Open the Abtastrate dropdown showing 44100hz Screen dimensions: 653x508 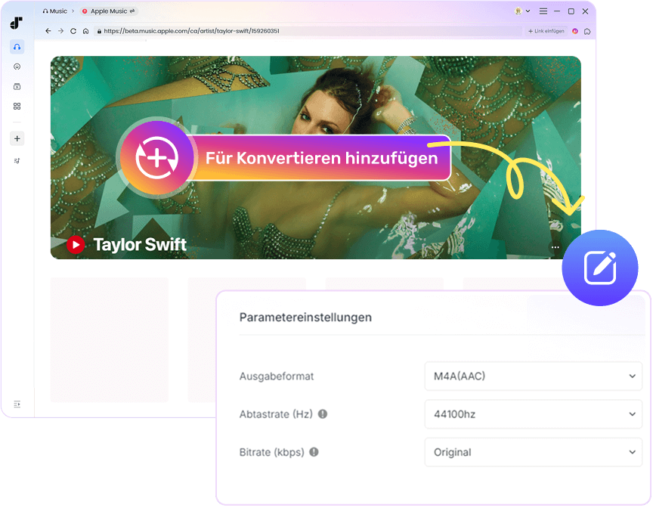[x=533, y=414]
